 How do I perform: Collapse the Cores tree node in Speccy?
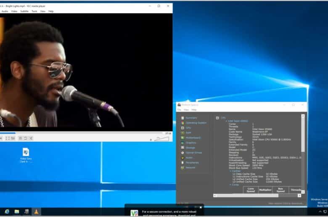coord(230,185)
